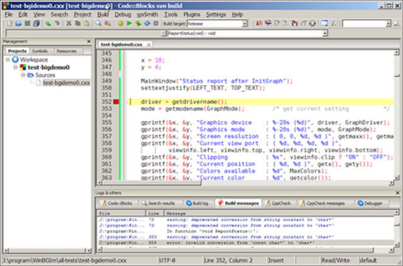Click the Replace toolbar icon
This screenshot has width=403, height=266.
tap(108, 23)
